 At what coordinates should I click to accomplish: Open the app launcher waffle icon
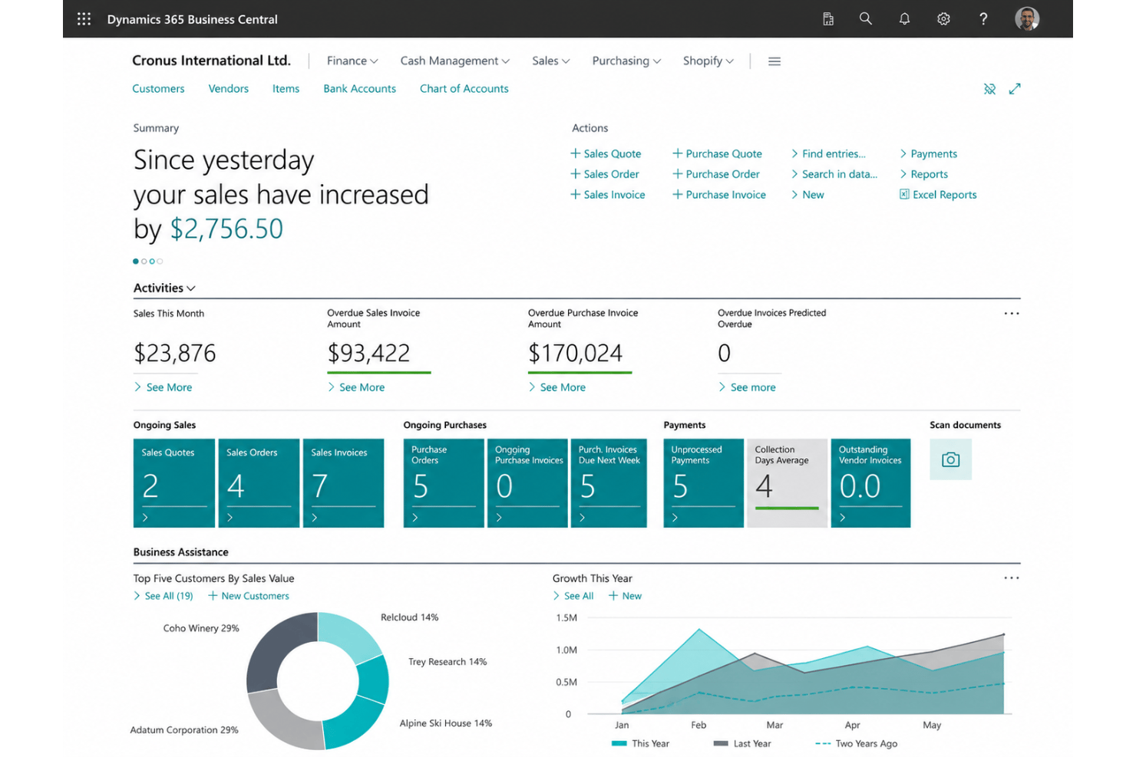(x=84, y=19)
